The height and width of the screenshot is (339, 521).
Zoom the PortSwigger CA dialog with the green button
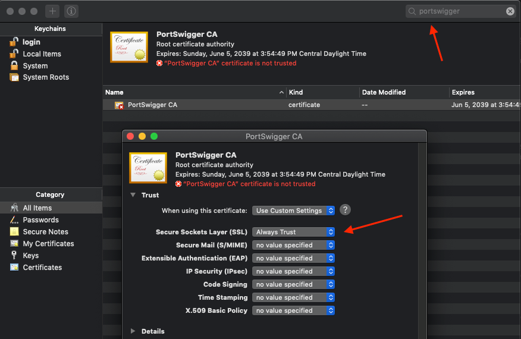(154, 136)
